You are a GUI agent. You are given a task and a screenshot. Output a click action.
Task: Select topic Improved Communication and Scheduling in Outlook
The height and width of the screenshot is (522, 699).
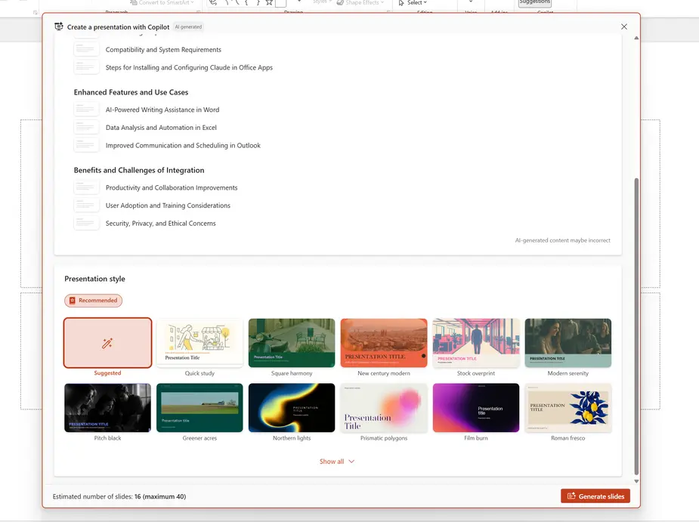pos(183,145)
